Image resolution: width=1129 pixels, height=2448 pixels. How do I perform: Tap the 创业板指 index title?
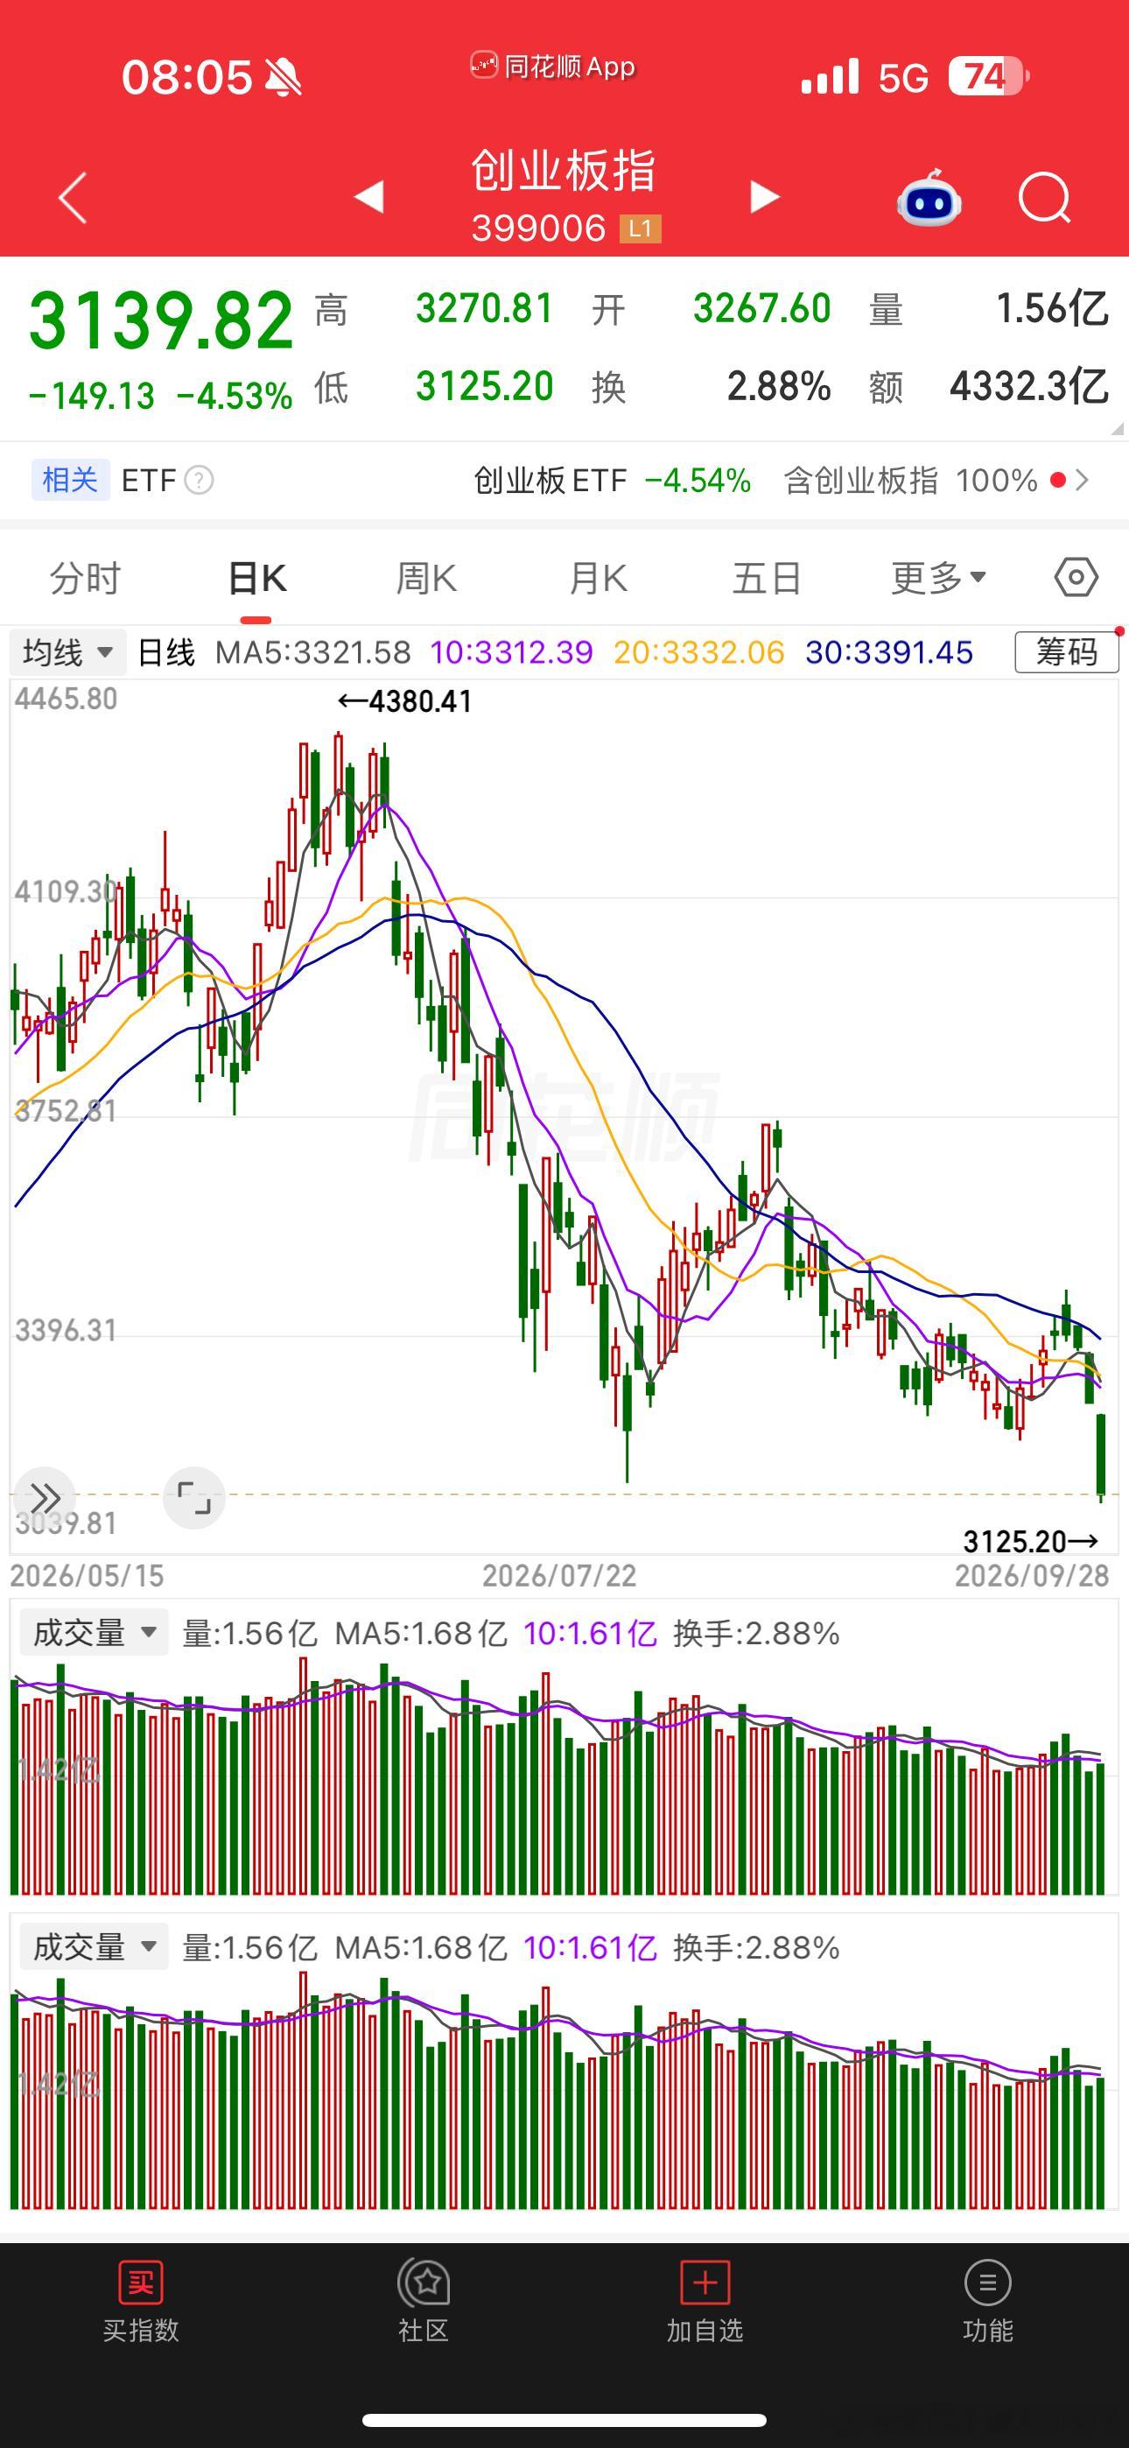click(x=564, y=171)
